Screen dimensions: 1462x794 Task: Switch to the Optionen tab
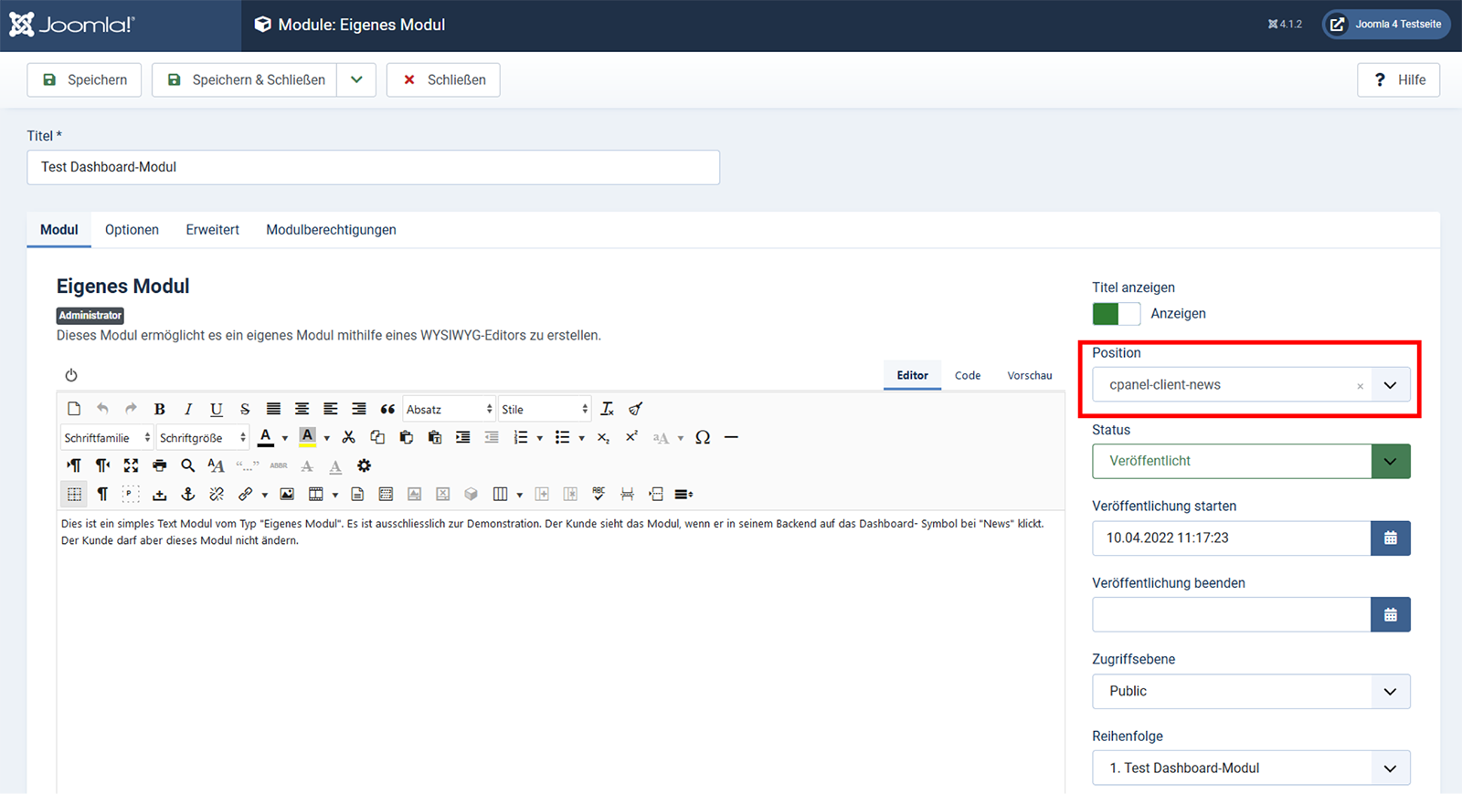[132, 230]
